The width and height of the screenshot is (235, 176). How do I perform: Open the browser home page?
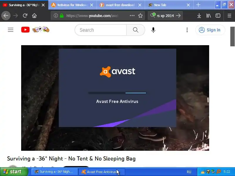click(34, 16)
